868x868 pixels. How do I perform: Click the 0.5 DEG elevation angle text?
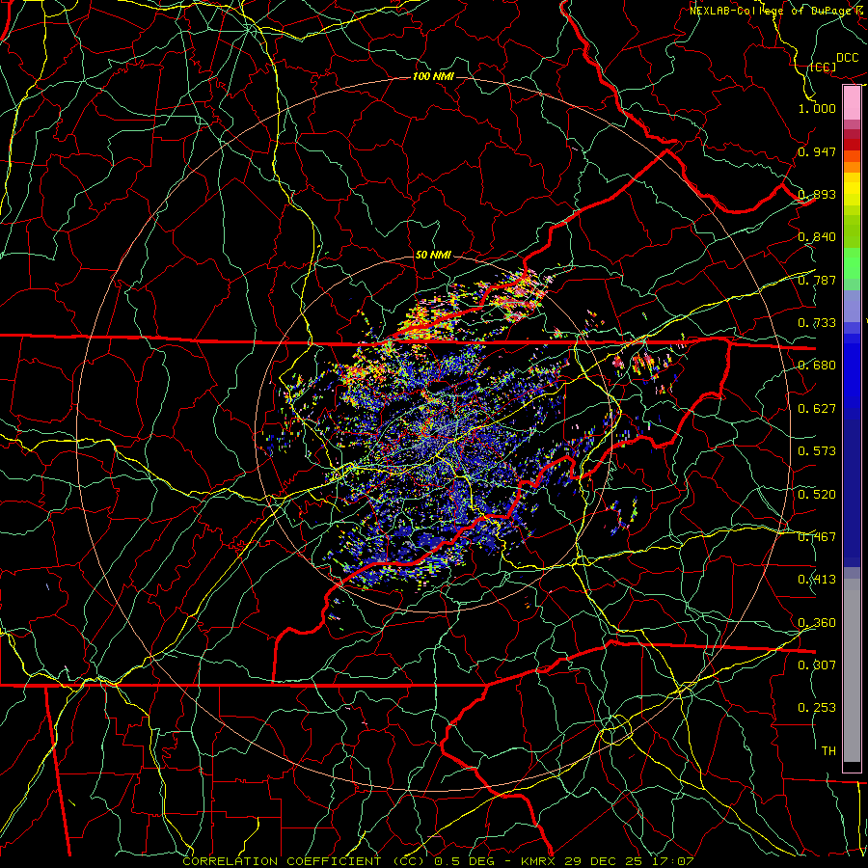click(x=465, y=861)
